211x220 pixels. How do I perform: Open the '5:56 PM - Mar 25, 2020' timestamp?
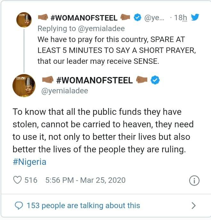85,180
